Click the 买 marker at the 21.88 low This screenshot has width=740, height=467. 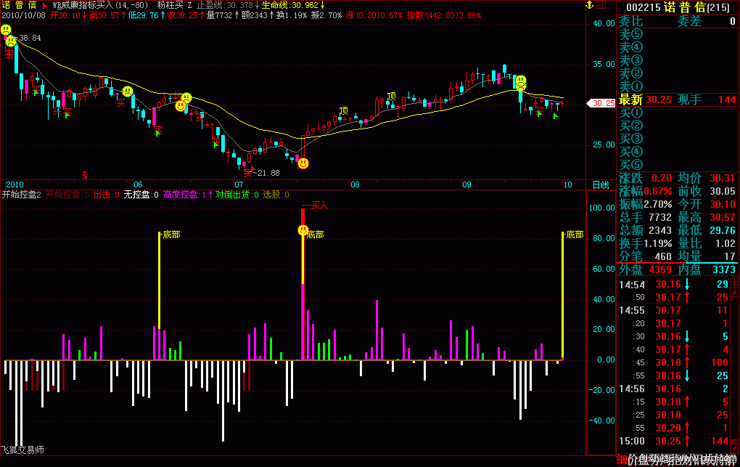tap(248, 174)
